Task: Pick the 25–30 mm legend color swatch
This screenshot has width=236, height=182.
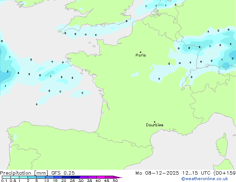Action: click(75, 177)
